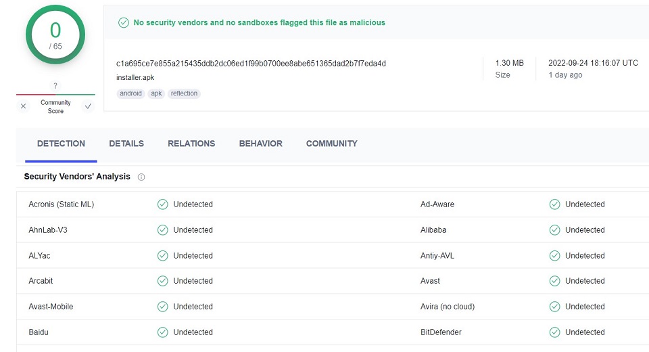Click the reflection tag
The width and height of the screenshot is (649, 352).
click(184, 93)
